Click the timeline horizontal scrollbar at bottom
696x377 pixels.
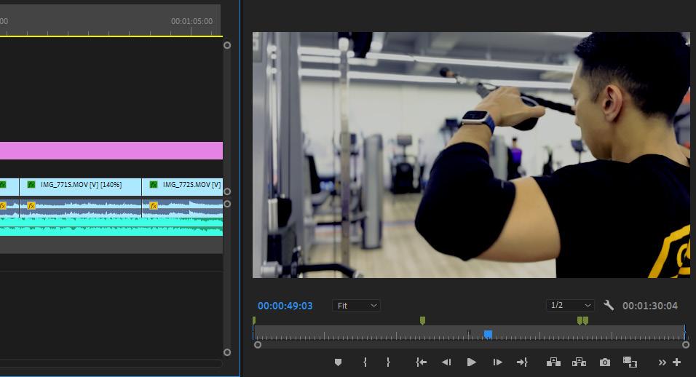(x=111, y=363)
